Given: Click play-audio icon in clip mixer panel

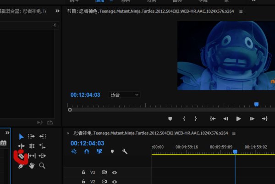Looking at the screenshot, I should pyautogui.click(x=40, y=123).
